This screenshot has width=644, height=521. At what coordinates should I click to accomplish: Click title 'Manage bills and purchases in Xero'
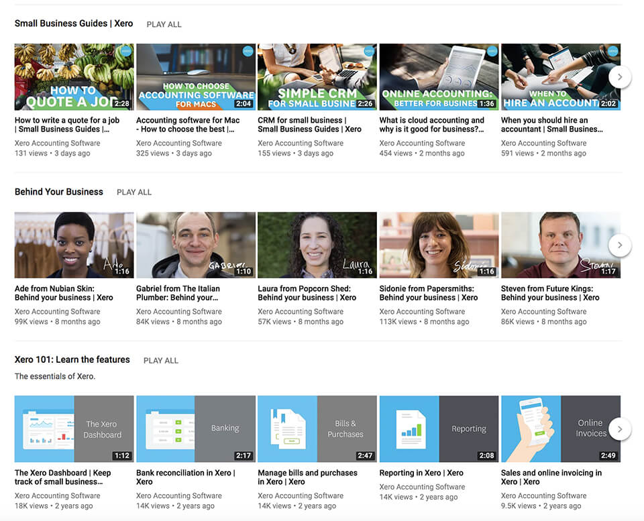click(x=308, y=477)
